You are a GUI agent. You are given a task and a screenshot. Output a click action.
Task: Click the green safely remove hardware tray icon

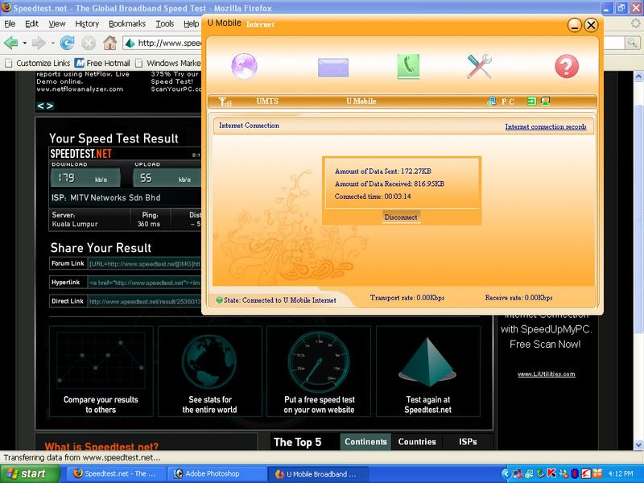click(x=540, y=473)
